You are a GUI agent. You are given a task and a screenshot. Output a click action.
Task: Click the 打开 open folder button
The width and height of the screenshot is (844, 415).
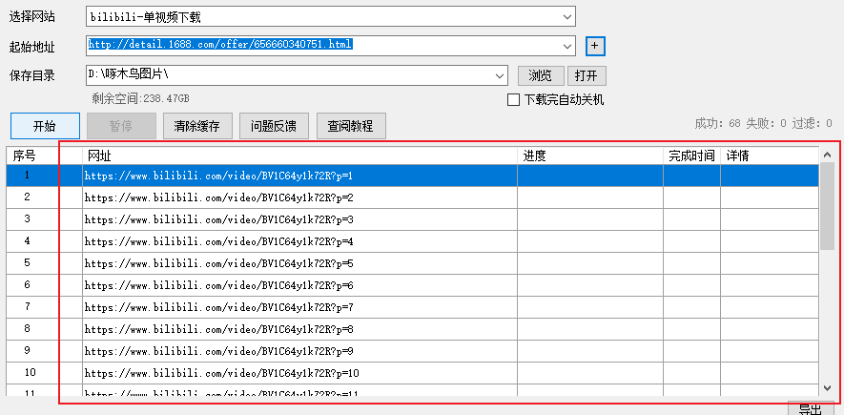coord(587,76)
